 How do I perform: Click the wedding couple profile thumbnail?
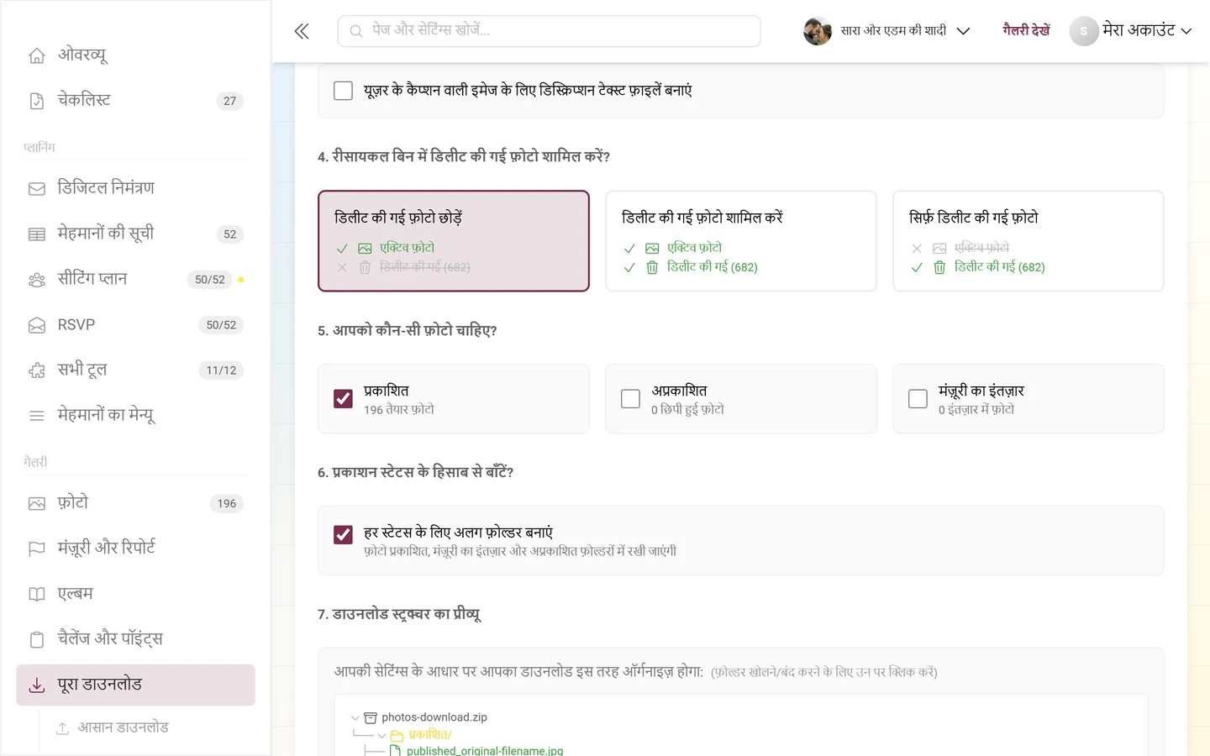[818, 31]
